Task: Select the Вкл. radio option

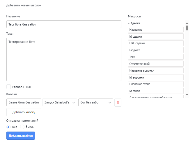Action: pyautogui.click(x=8, y=127)
